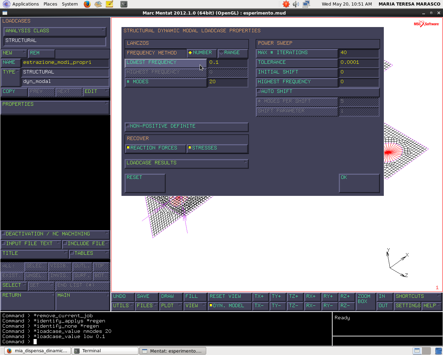Open the network connection icon
The image size is (443, 355).
click(x=306, y=4)
